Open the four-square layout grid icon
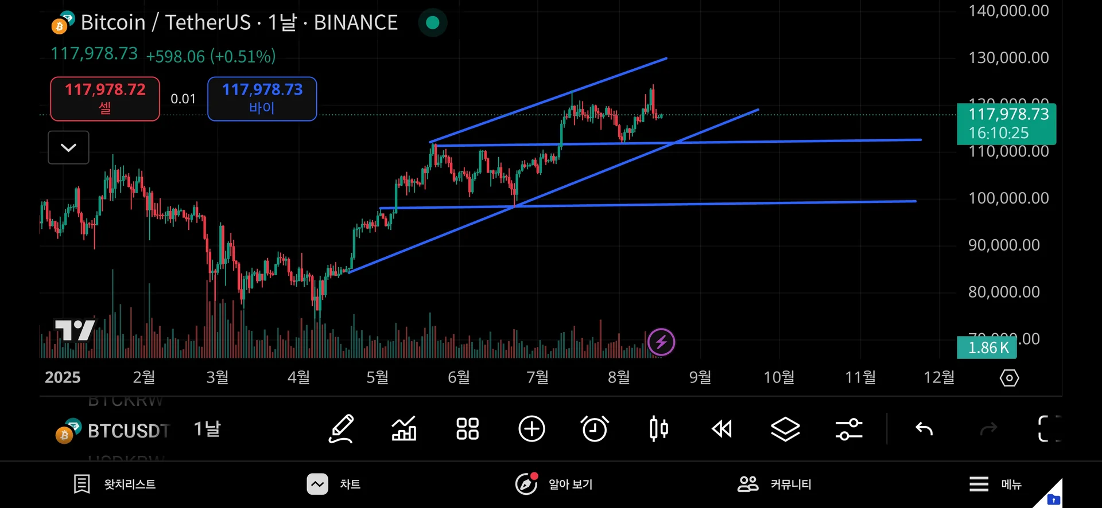This screenshot has height=508, width=1102. point(467,429)
